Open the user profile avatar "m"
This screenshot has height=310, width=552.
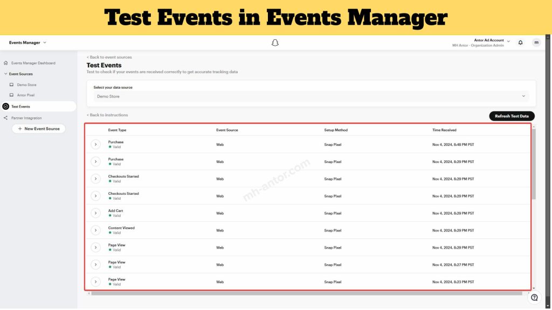point(536,43)
